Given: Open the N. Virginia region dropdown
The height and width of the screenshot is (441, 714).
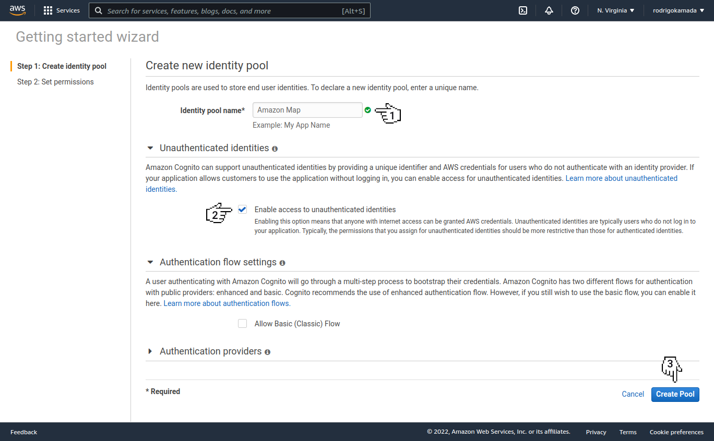Looking at the screenshot, I should coord(616,10).
